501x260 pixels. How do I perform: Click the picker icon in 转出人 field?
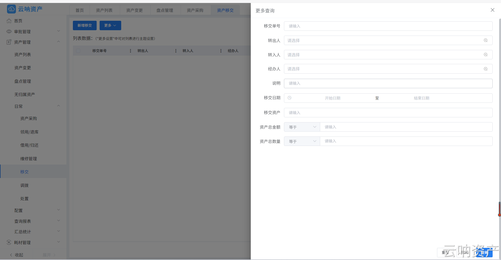[x=486, y=40]
